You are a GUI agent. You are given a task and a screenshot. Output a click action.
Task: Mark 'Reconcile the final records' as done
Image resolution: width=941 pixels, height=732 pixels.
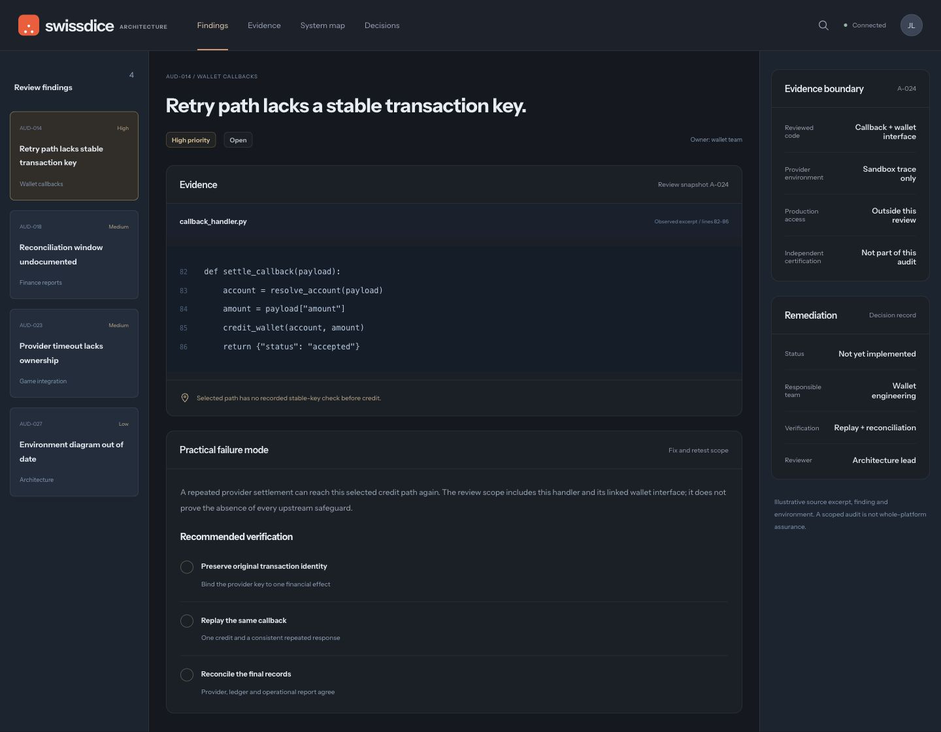pos(187,675)
